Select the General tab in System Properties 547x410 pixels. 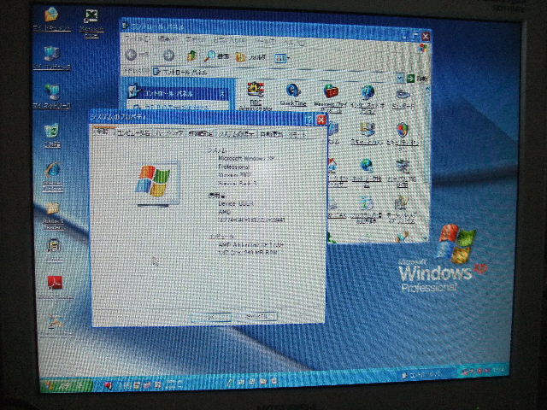click(x=103, y=132)
